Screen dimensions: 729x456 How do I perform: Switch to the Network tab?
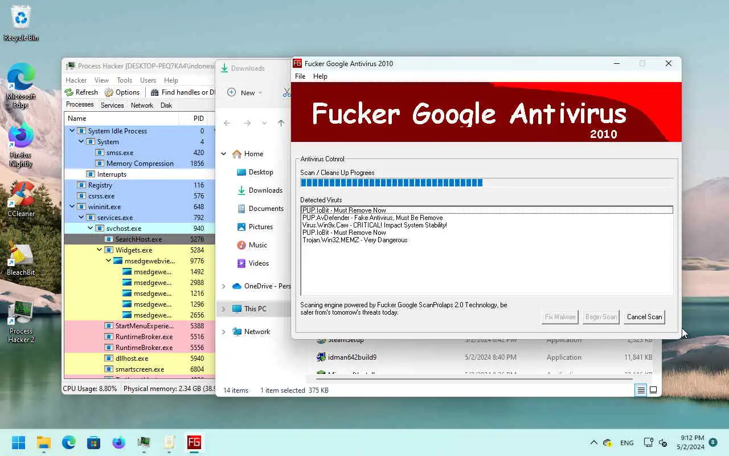142,105
